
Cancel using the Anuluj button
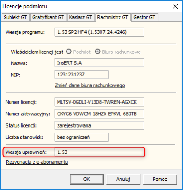click(x=123, y=179)
